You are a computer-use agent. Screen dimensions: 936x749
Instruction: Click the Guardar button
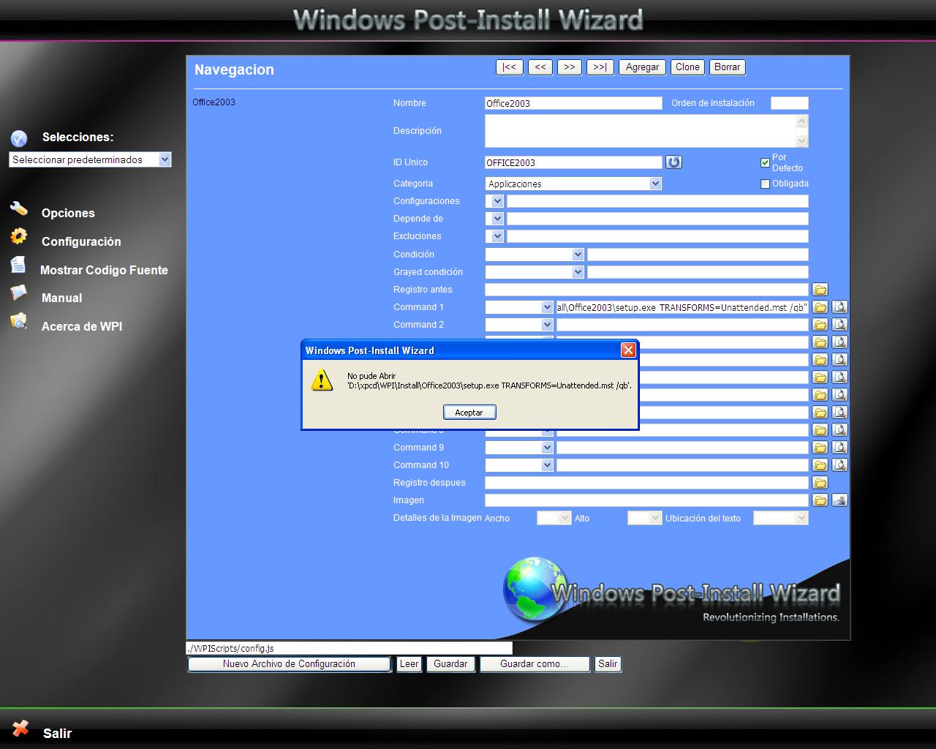pos(450,664)
